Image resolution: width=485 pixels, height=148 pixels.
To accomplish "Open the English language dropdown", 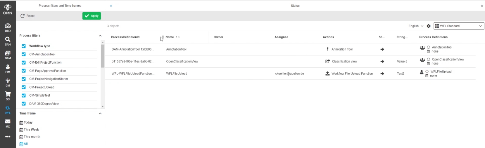I will tap(416, 26).
